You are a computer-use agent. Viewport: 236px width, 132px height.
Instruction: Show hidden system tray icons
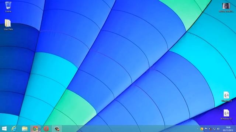pyautogui.click(x=198, y=129)
